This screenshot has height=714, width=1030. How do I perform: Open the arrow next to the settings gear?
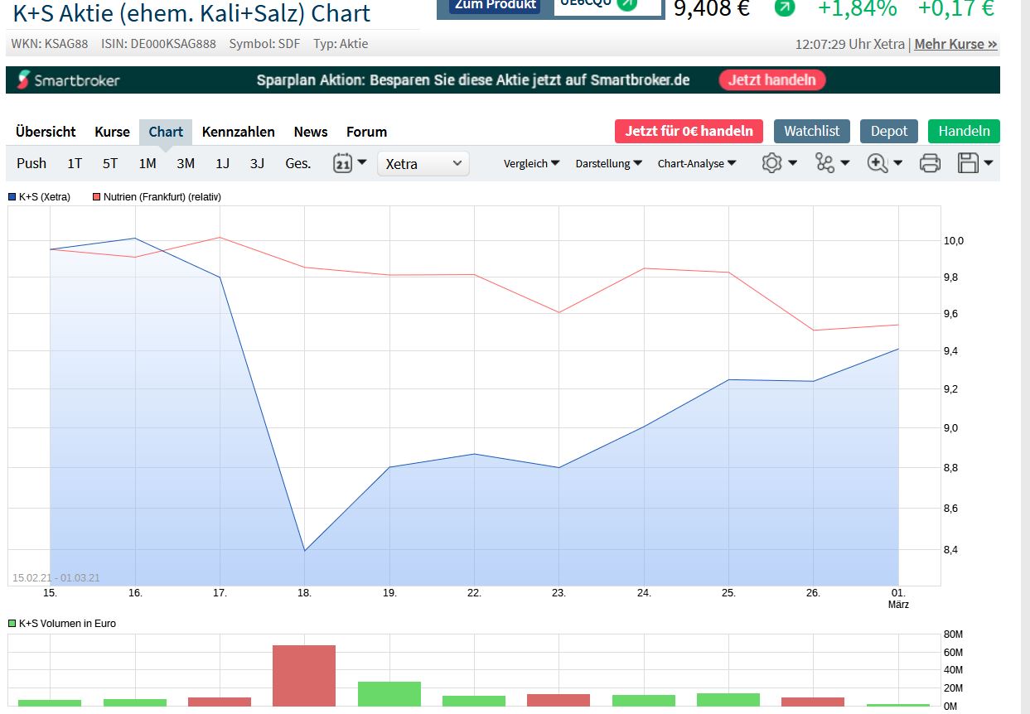pyautogui.click(x=792, y=163)
